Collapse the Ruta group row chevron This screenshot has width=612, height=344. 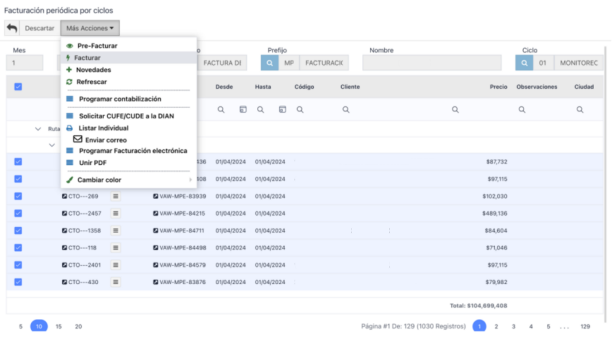[38, 128]
